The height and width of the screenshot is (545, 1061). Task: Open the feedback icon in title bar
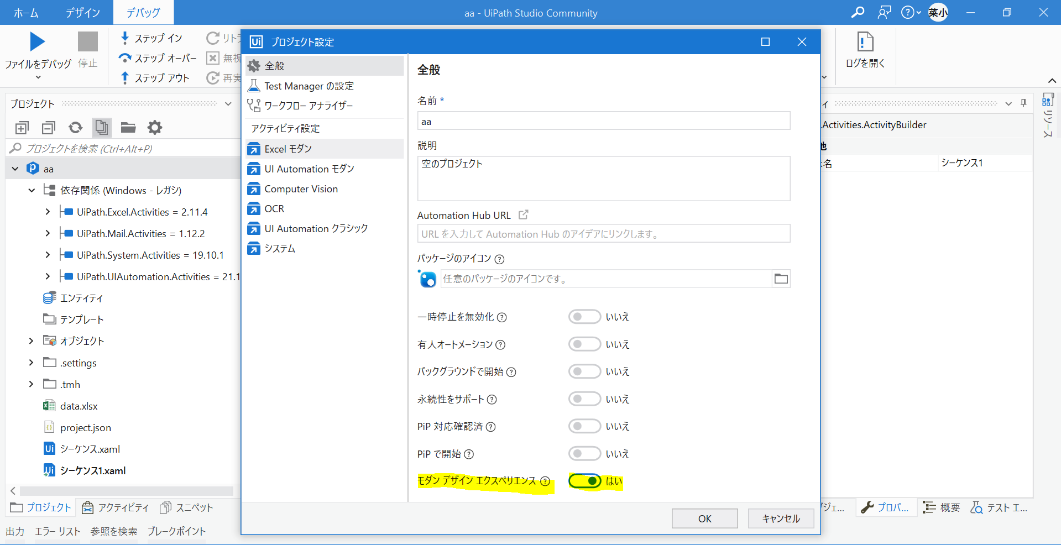[884, 12]
